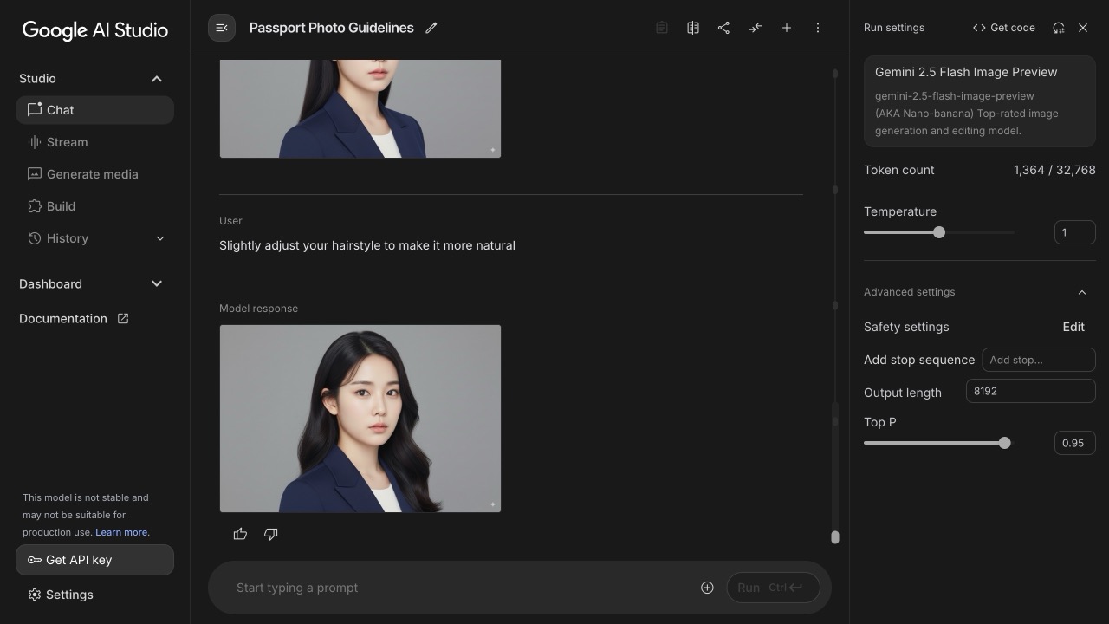Give thumbs up to model response
Screen dimensions: 1109x624
[240, 534]
